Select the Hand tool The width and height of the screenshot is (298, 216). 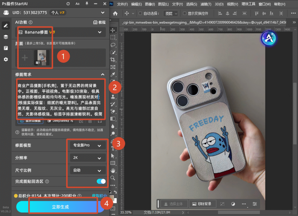113,170
